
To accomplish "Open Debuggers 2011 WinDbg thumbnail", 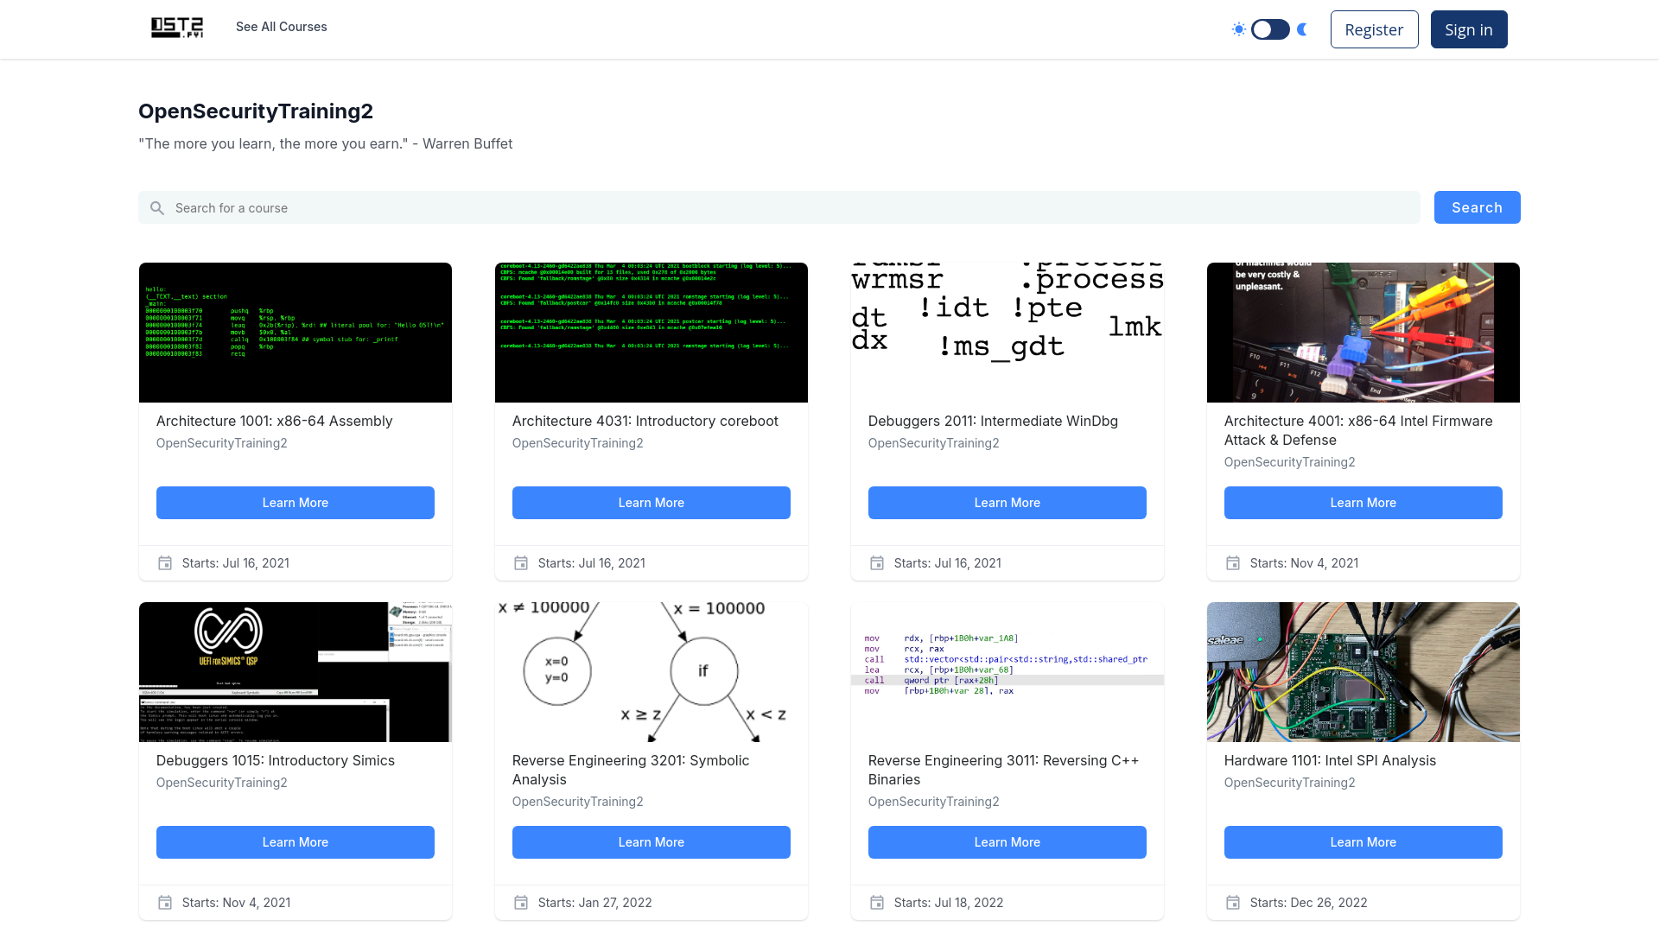I will pos(1007,333).
